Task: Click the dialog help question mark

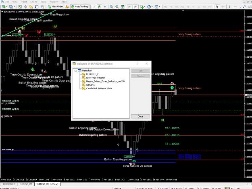Action: 138,63
